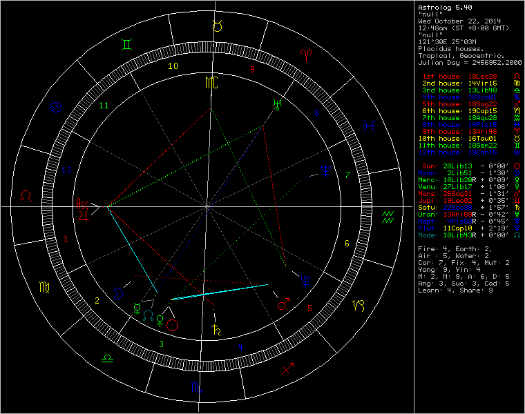
Task: Click the Leo glyph beside 1st house row
Action: 517,77
